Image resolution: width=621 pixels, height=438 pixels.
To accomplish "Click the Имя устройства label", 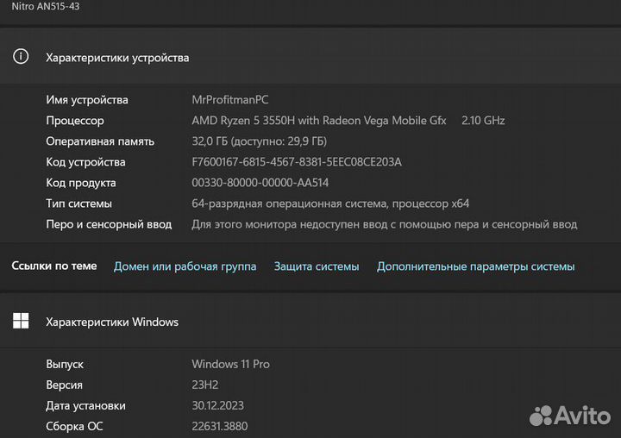I will pyautogui.click(x=87, y=100).
